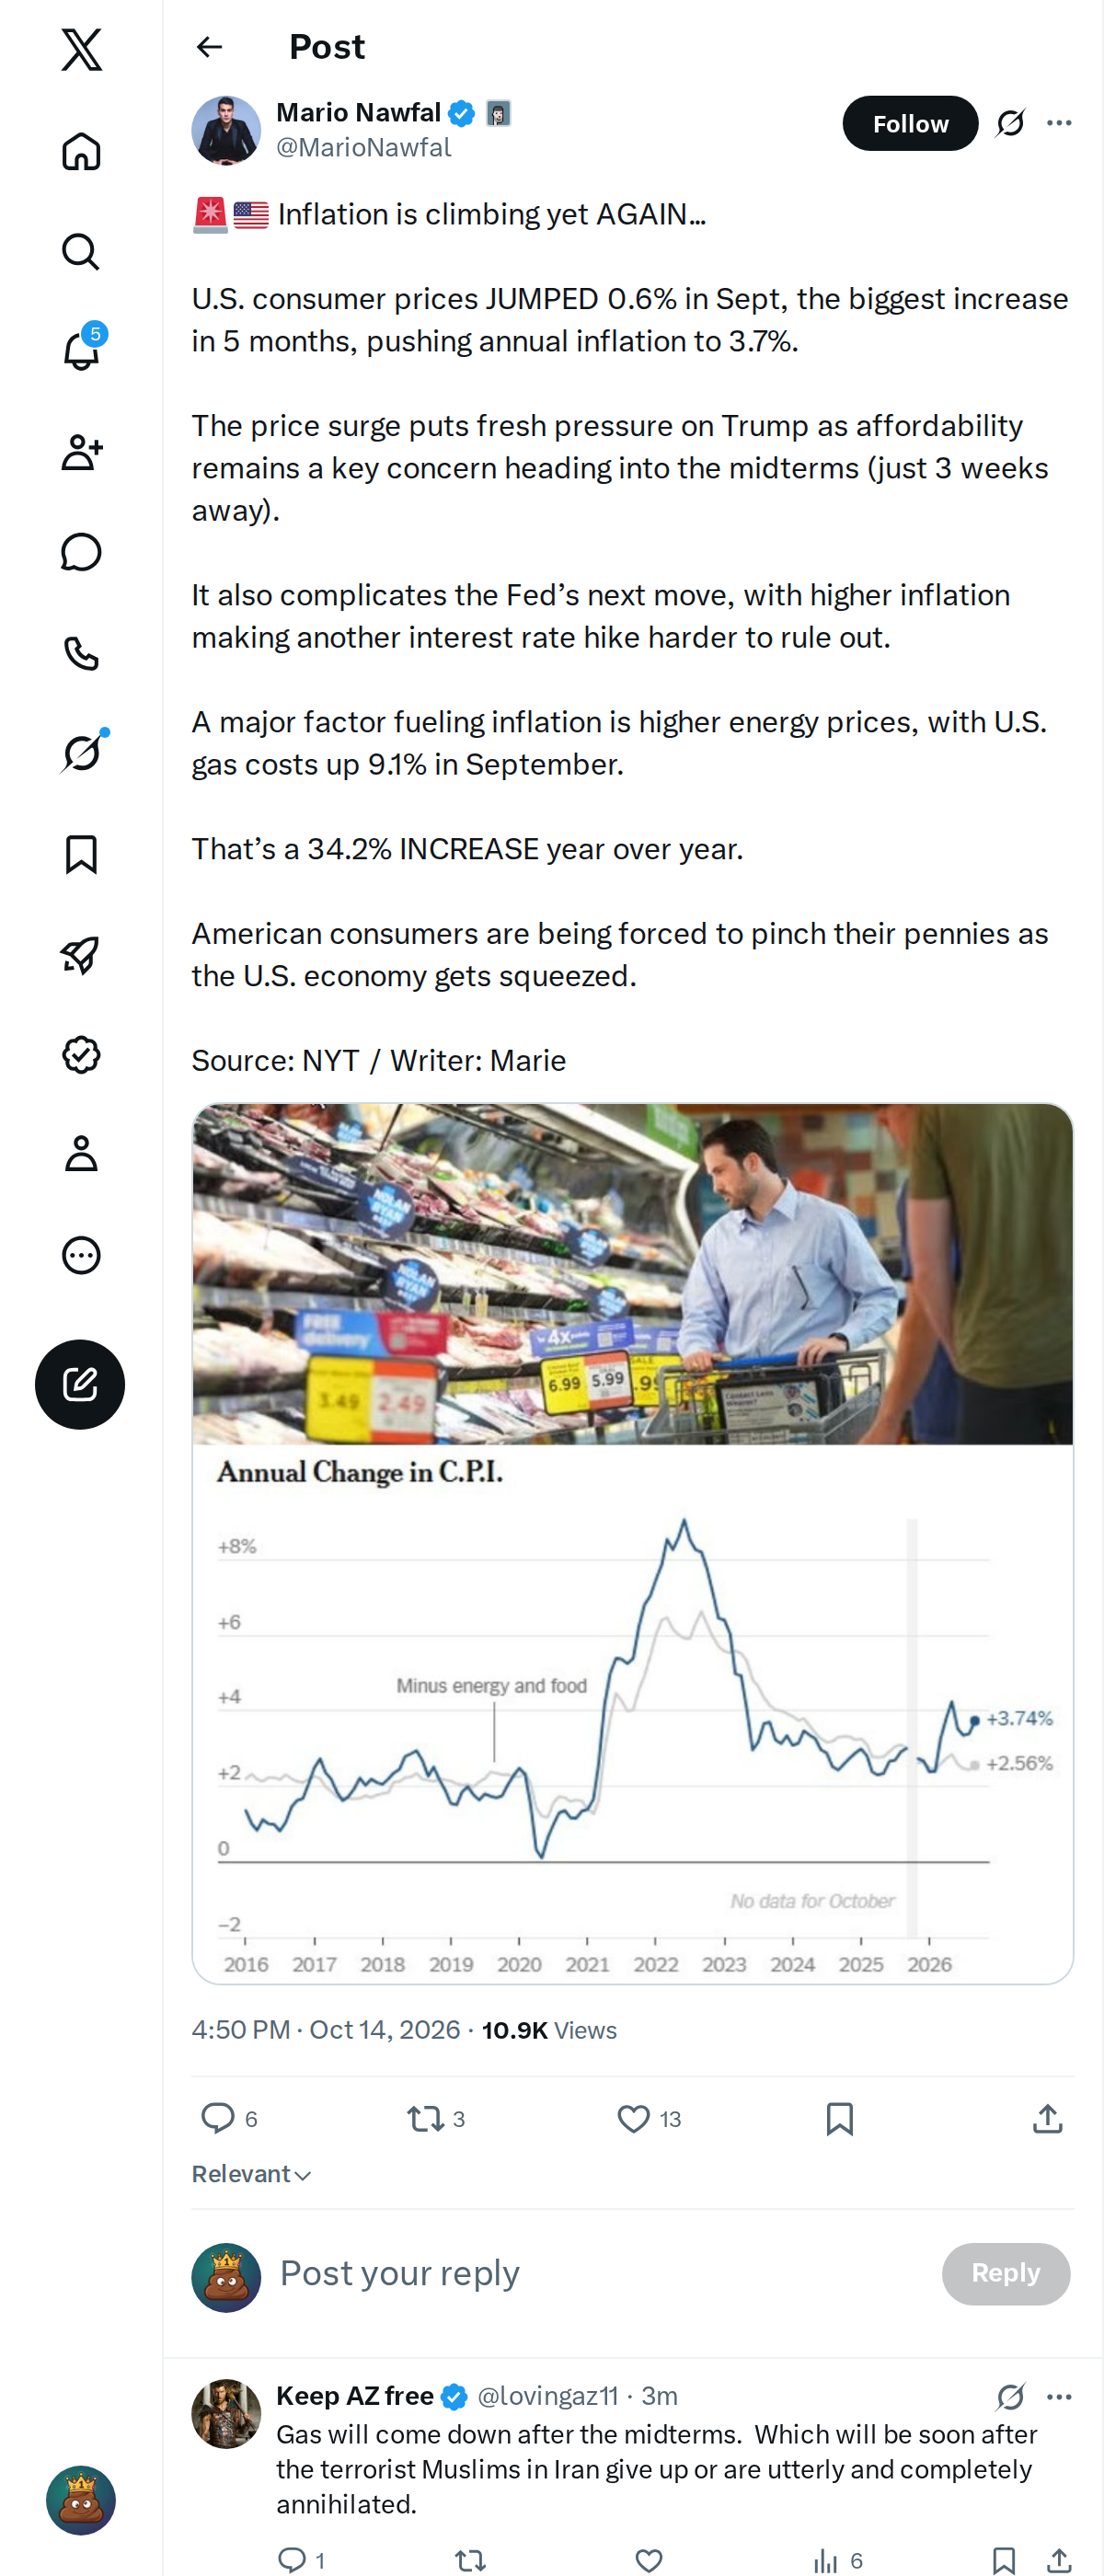This screenshot has width=1104, height=2576.
Task: Follow Mario Nawfal
Action: coord(910,123)
